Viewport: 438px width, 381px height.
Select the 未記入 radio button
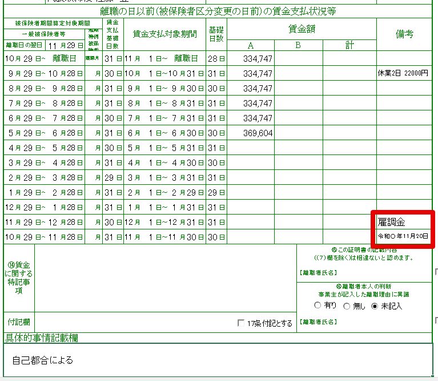(375, 306)
